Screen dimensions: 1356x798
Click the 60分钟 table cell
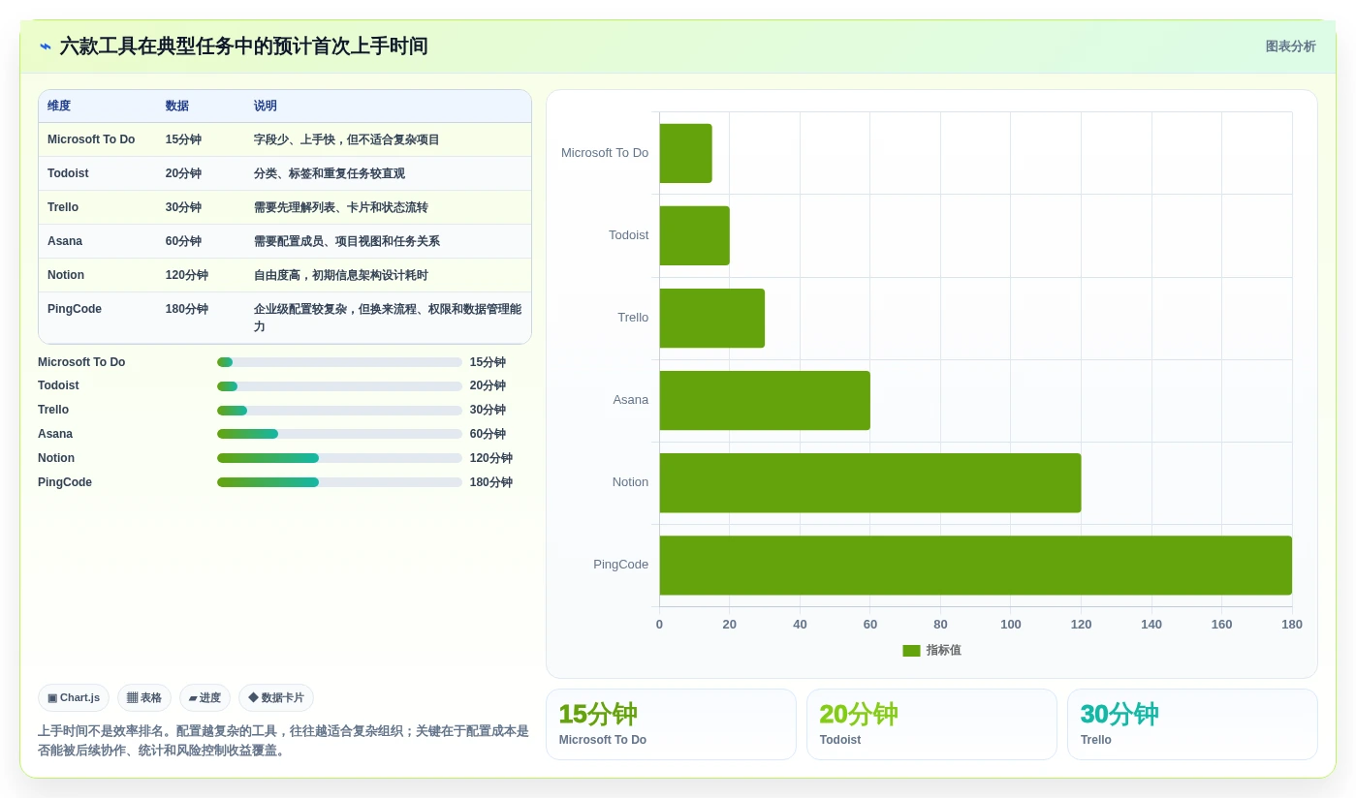click(183, 241)
